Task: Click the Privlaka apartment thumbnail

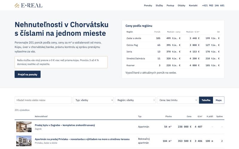Action: coord(24,141)
